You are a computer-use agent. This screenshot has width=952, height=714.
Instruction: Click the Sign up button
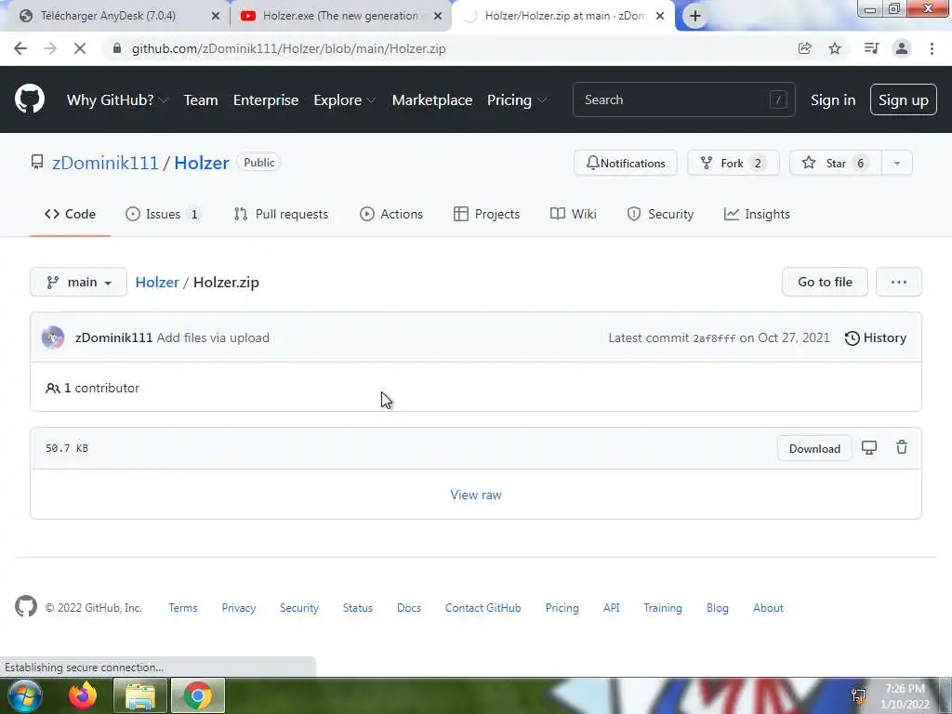(903, 100)
